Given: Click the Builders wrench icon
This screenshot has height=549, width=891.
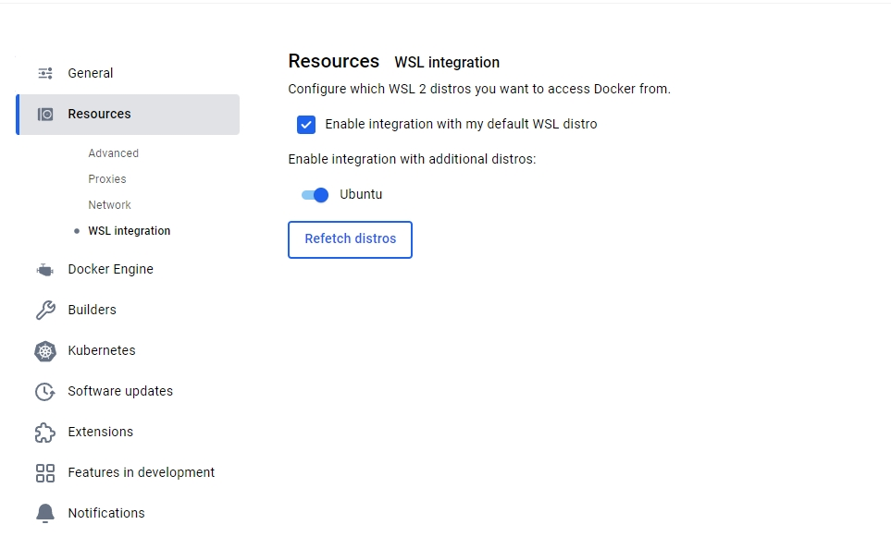Looking at the screenshot, I should coord(45,310).
